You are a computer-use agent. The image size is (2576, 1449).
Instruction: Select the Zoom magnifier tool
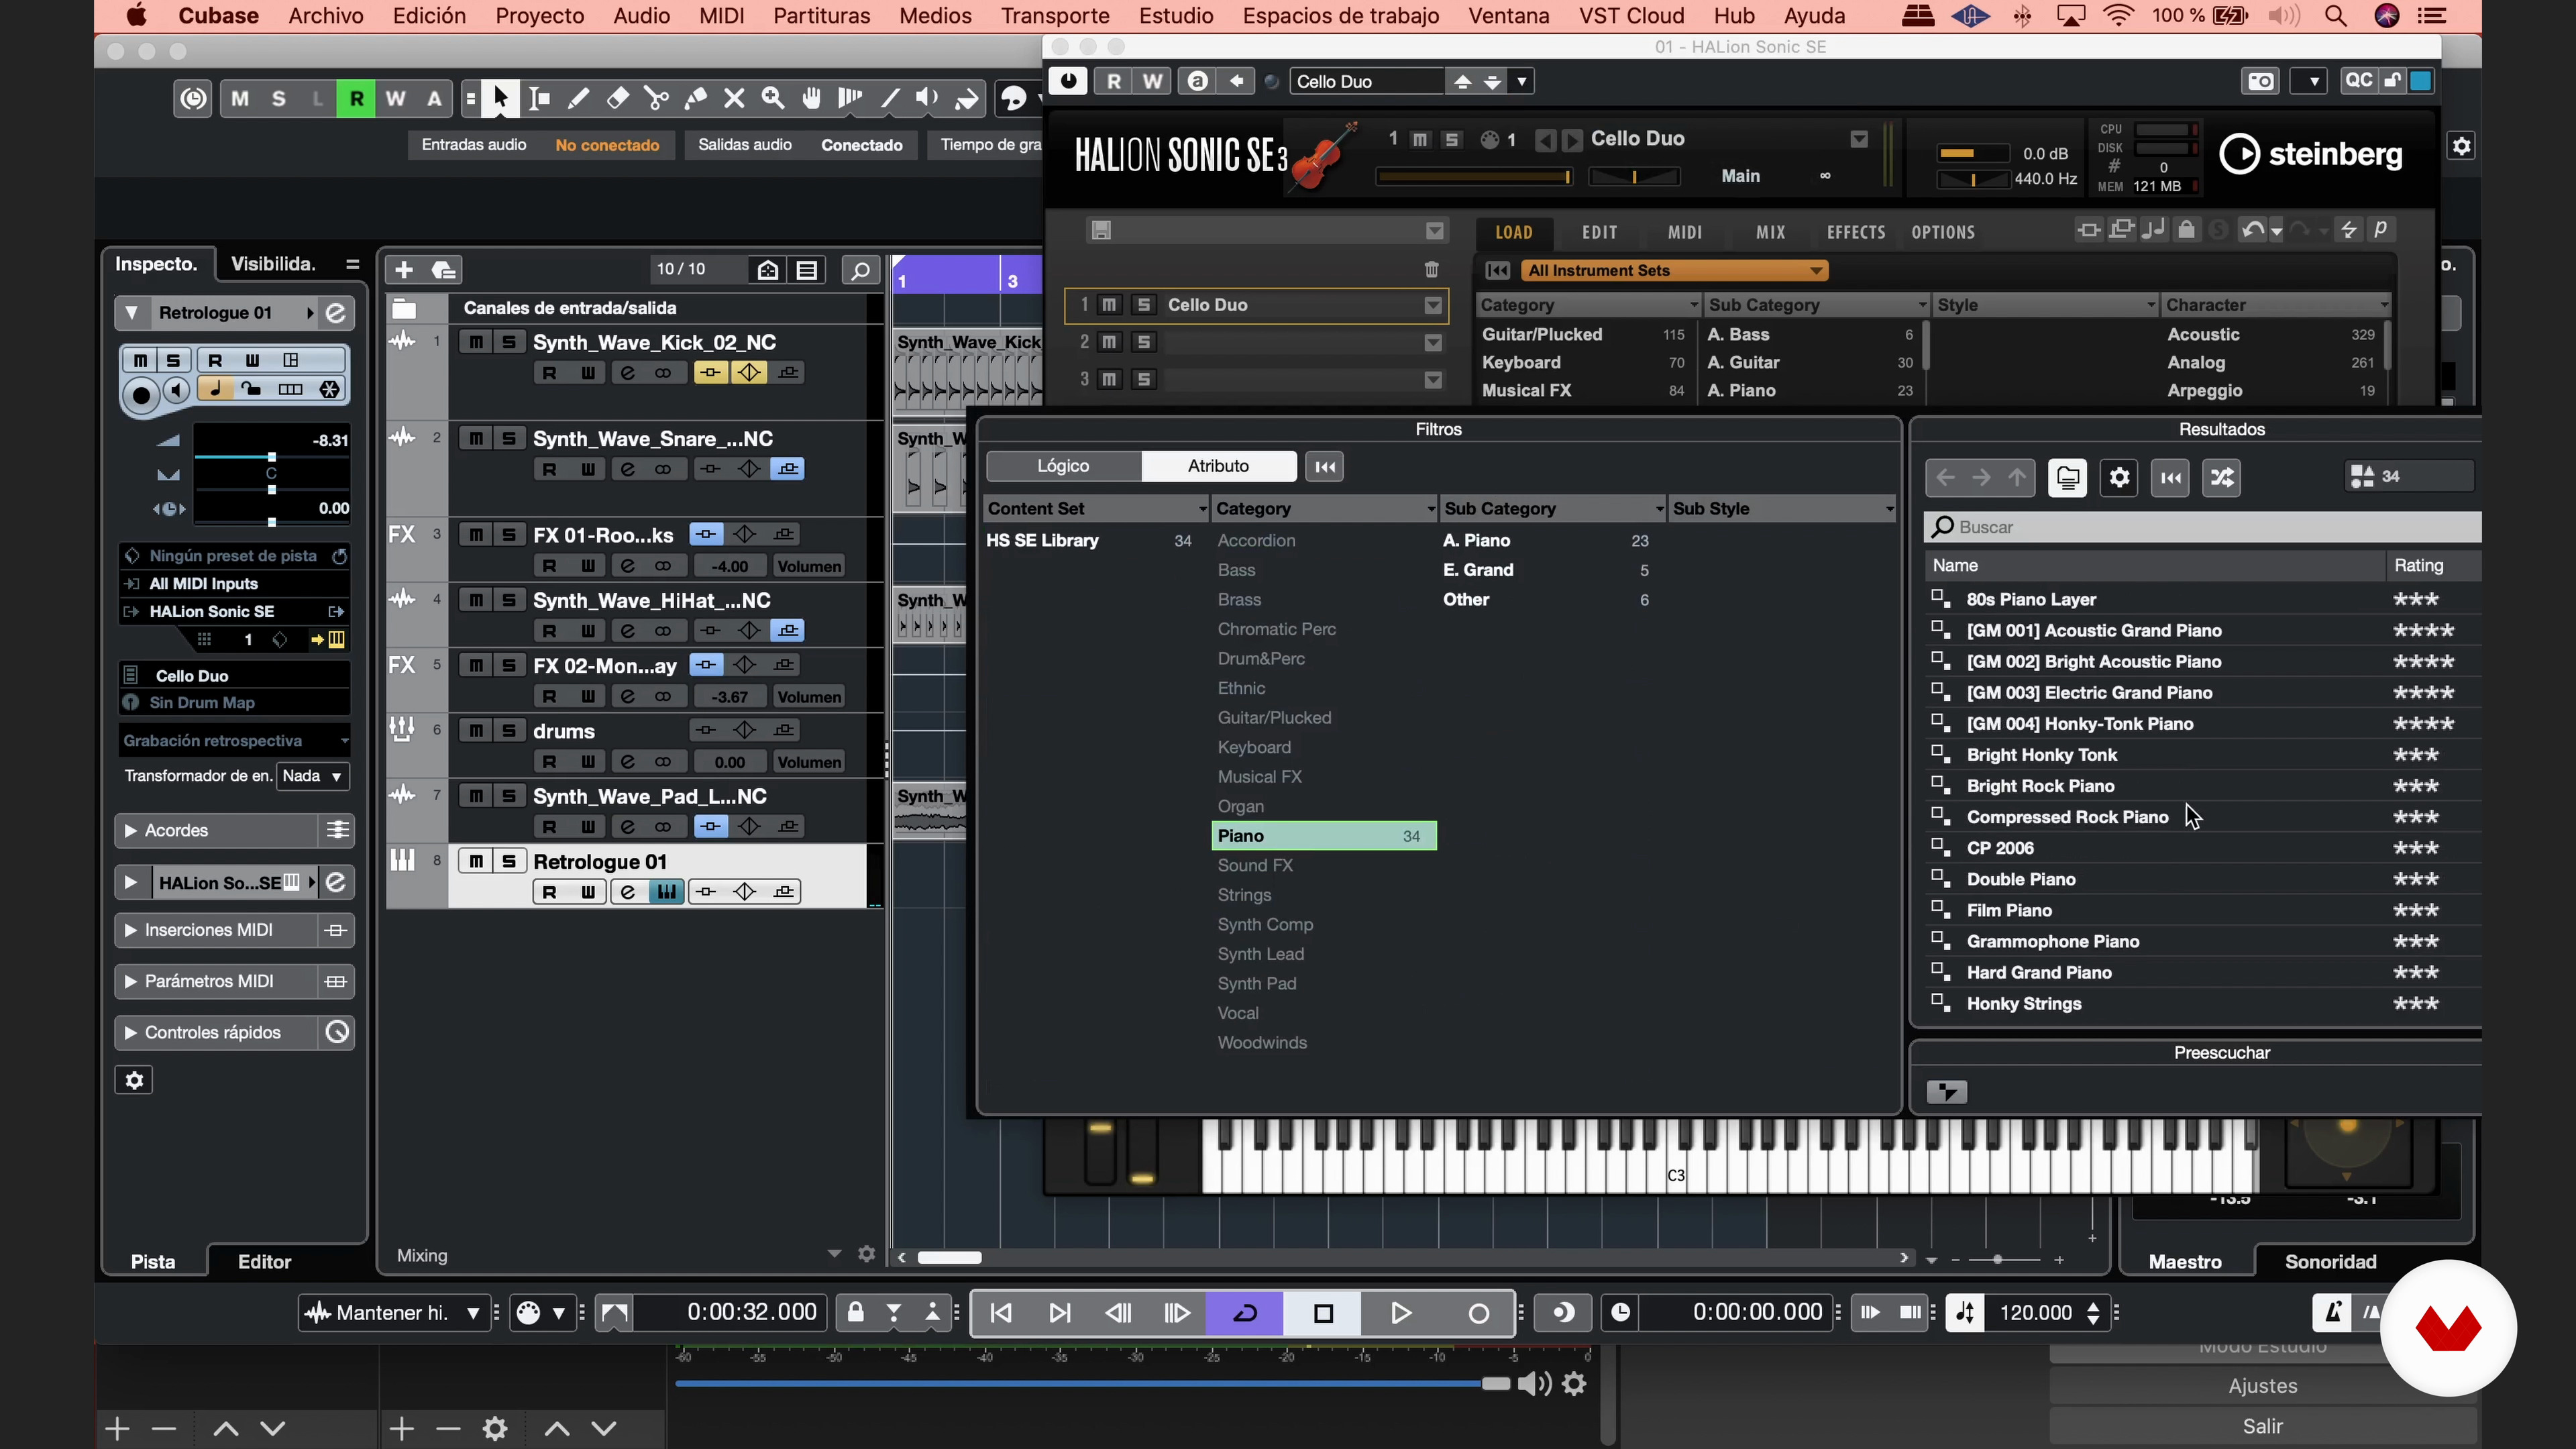773,98
